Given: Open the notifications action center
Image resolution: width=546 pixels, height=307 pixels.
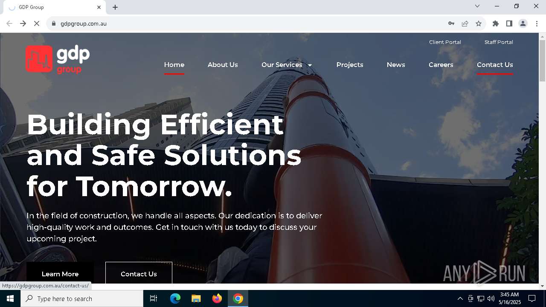Looking at the screenshot, I should click(532, 298).
